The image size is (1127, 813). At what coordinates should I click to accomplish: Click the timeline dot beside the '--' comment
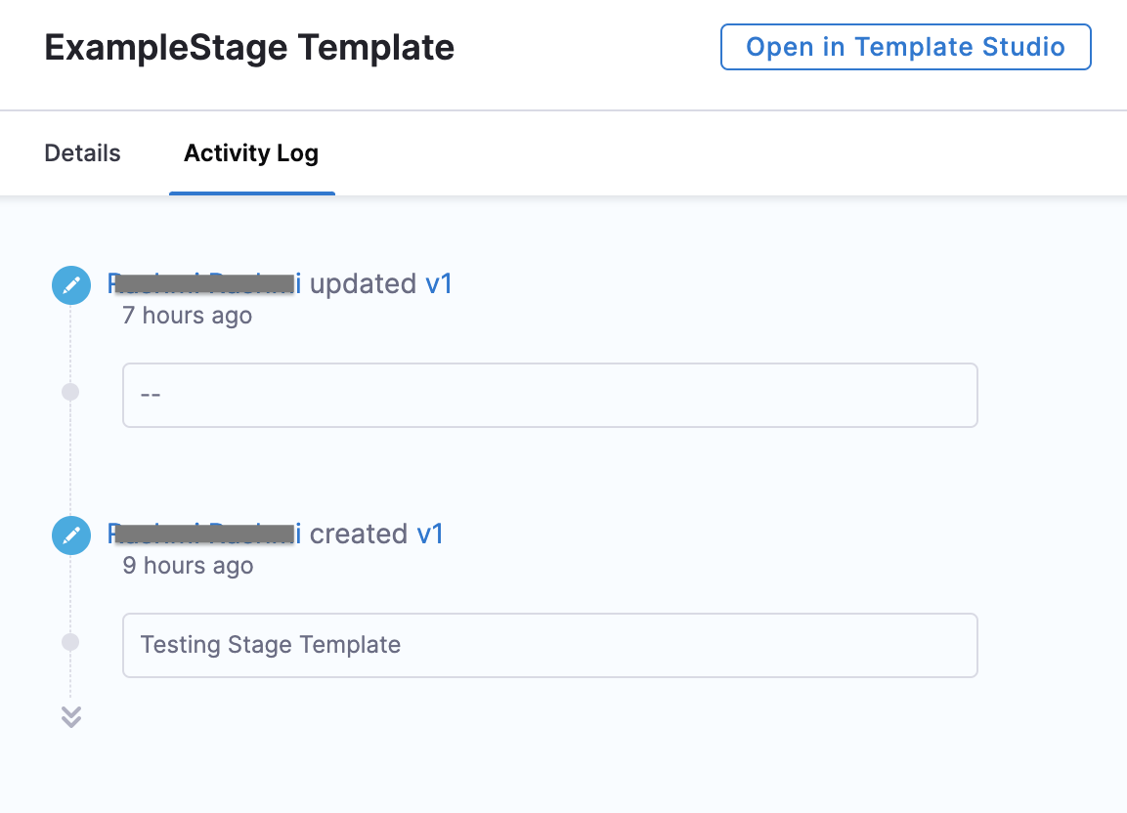click(70, 392)
